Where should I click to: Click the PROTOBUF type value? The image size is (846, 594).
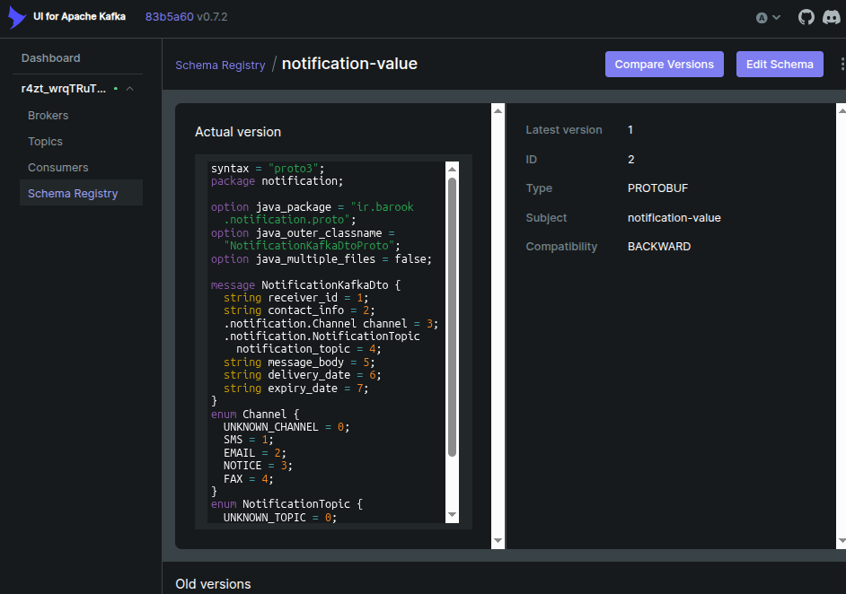[657, 188]
